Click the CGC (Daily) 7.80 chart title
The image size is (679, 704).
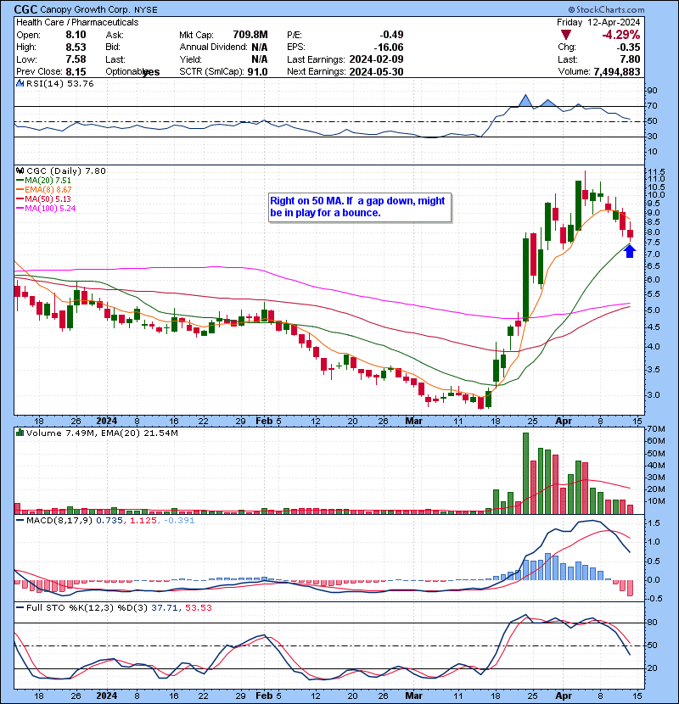click(66, 170)
